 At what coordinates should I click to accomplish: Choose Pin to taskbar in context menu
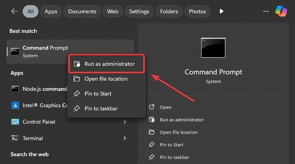tap(101, 108)
